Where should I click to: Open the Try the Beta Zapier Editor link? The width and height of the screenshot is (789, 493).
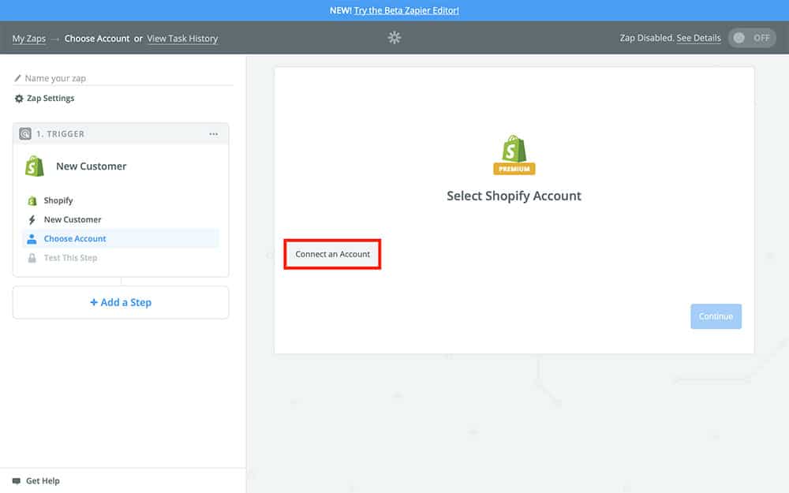point(406,10)
